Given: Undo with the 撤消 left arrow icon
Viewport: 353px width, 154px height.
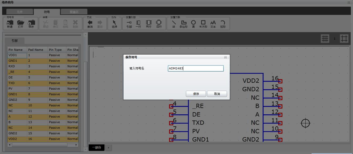Looking at the screenshot, I should pos(90,24).
